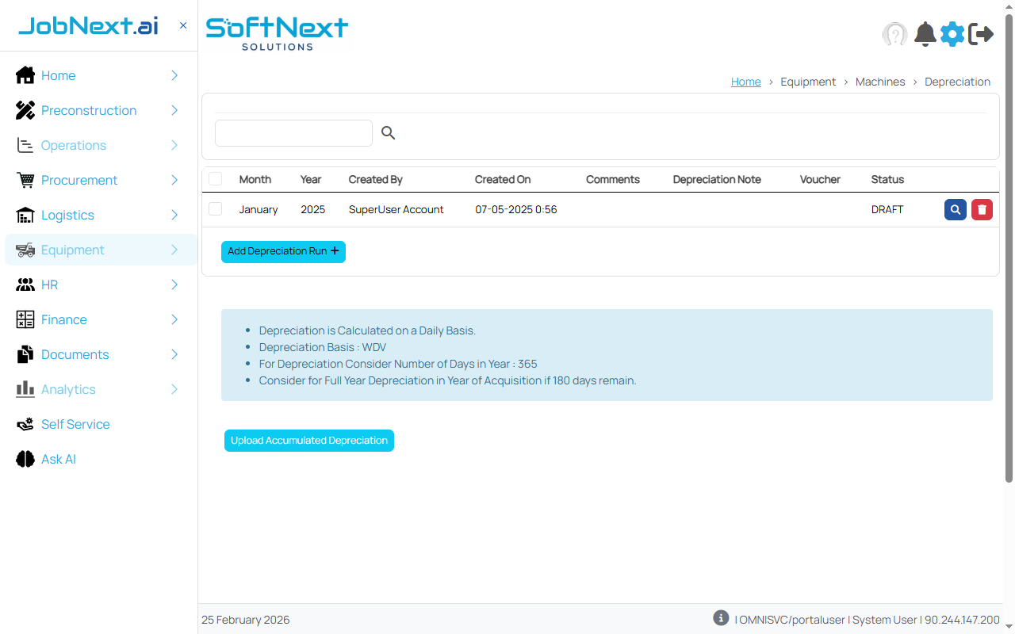Close the sidebar with the X icon
The height and width of the screenshot is (634, 1015).
point(183,25)
